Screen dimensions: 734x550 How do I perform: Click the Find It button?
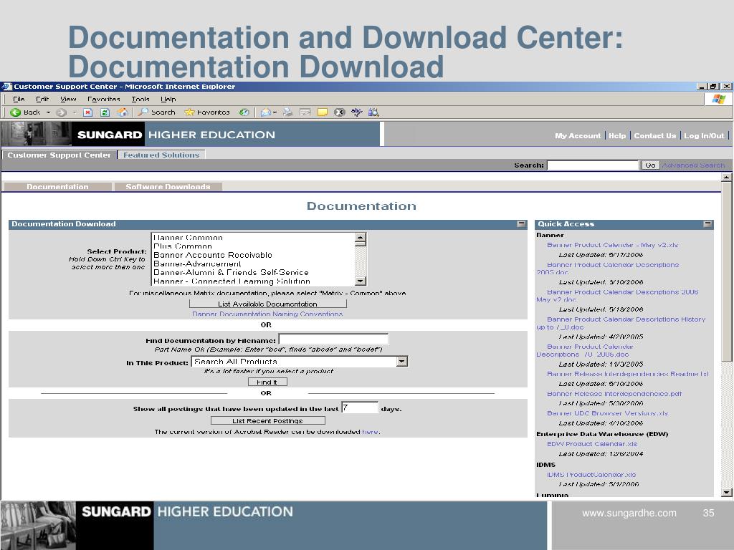tap(267, 382)
